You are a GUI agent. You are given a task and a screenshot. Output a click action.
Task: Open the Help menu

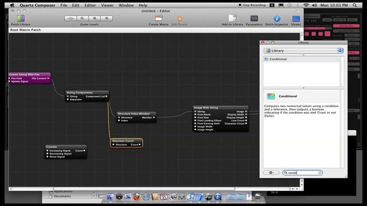143,5
